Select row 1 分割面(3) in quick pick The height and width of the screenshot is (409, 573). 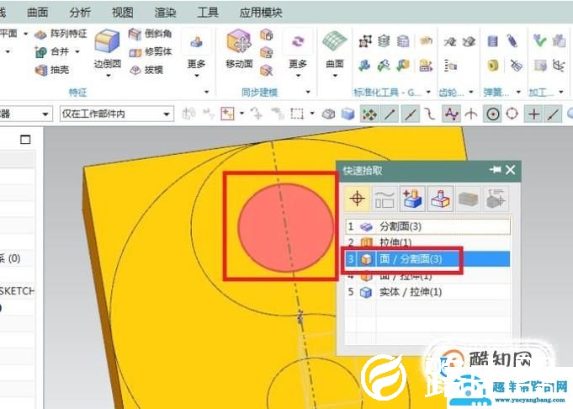point(427,226)
